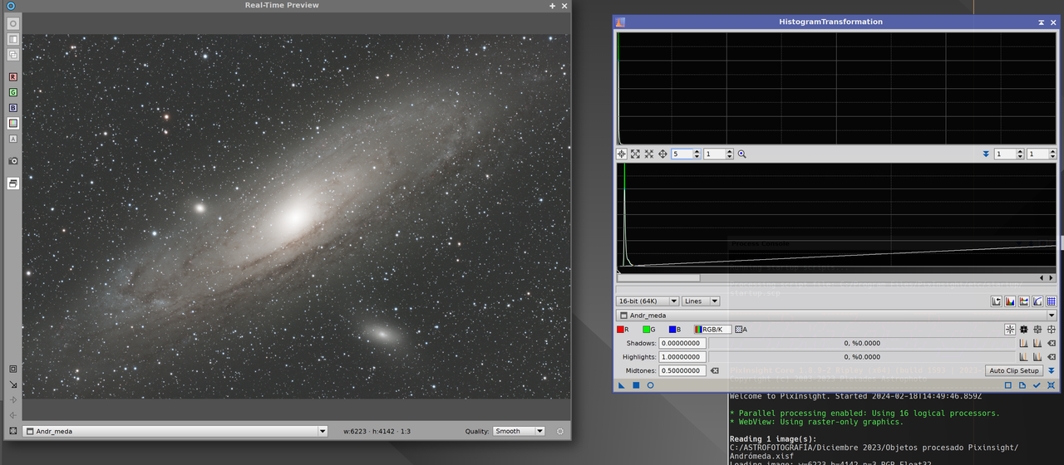Image resolution: width=1064 pixels, height=465 pixels.
Task: Click the histogram zoom magnifier icon
Action: [x=741, y=154]
